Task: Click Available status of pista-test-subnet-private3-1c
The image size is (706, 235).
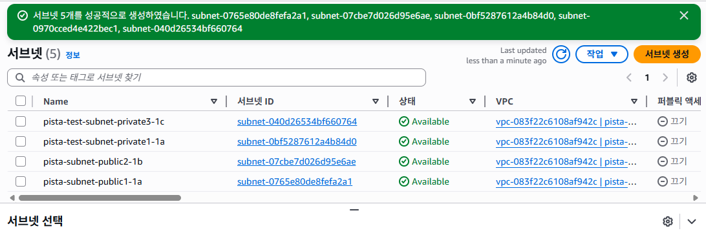Action: (424, 121)
